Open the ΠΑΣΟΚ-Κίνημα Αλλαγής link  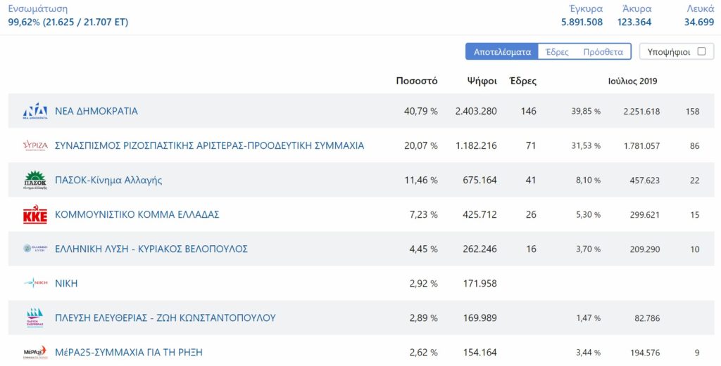point(108,181)
